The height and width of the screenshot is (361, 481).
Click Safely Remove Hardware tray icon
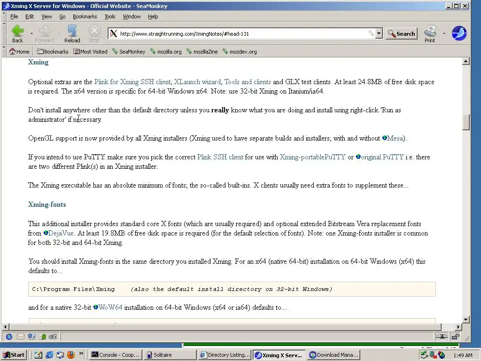[424, 355]
